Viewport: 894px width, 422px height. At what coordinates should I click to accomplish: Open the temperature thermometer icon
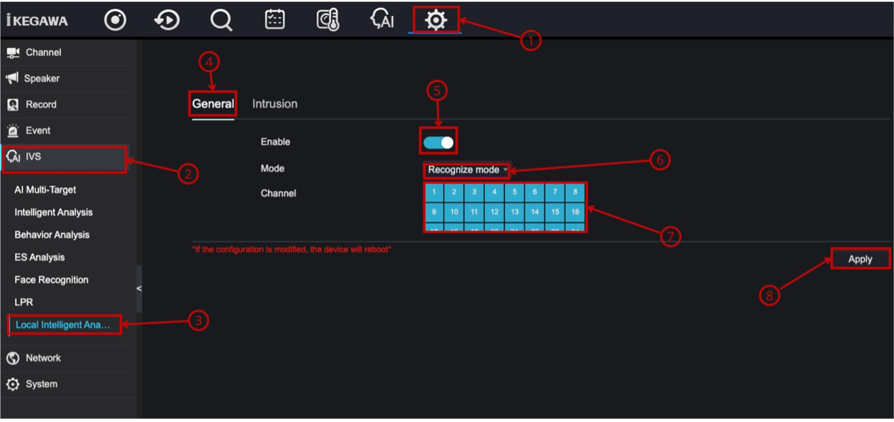328,20
